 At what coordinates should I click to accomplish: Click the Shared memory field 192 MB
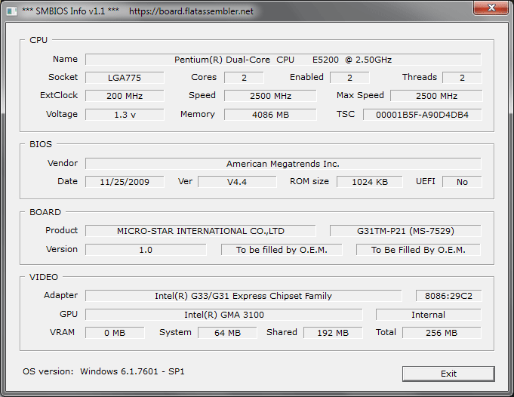(333, 333)
